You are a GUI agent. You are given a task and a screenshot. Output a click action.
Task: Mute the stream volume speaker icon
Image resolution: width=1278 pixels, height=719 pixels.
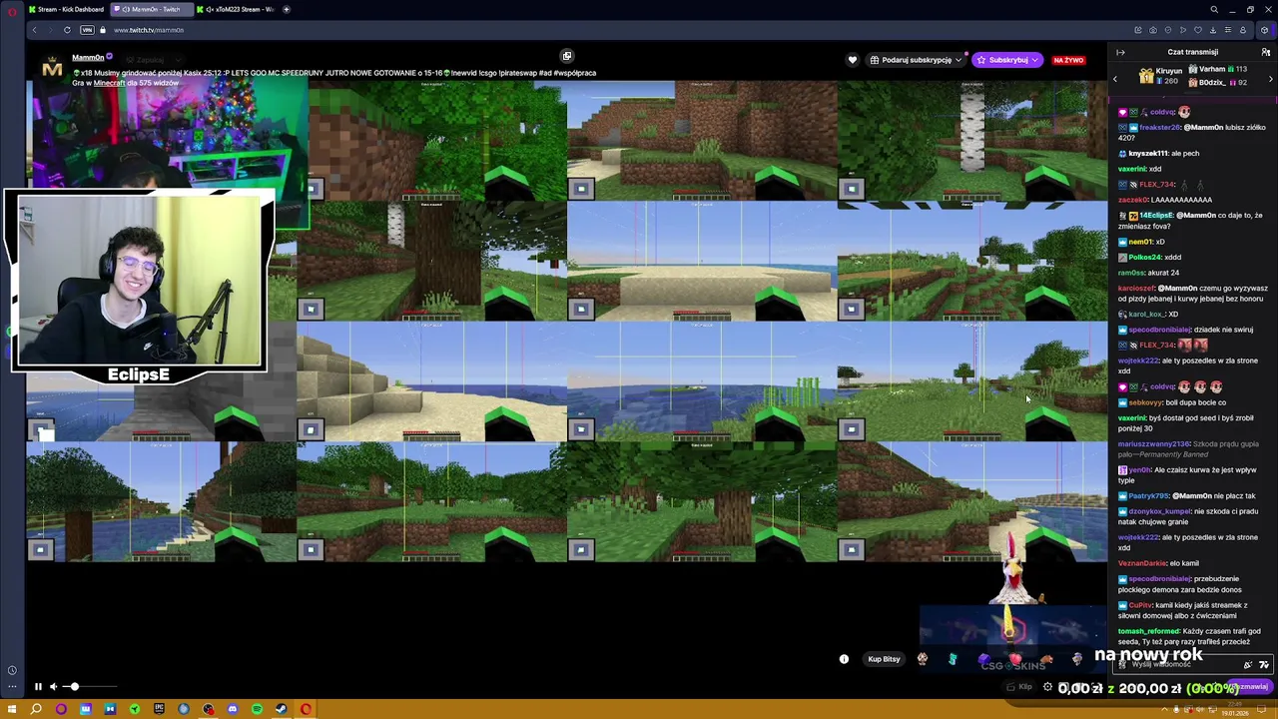click(x=54, y=686)
